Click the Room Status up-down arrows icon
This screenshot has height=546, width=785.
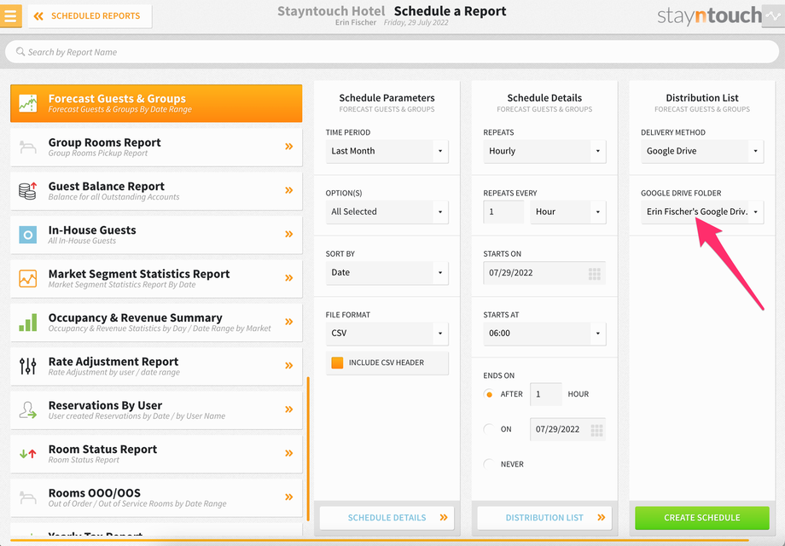tap(27, 454)
